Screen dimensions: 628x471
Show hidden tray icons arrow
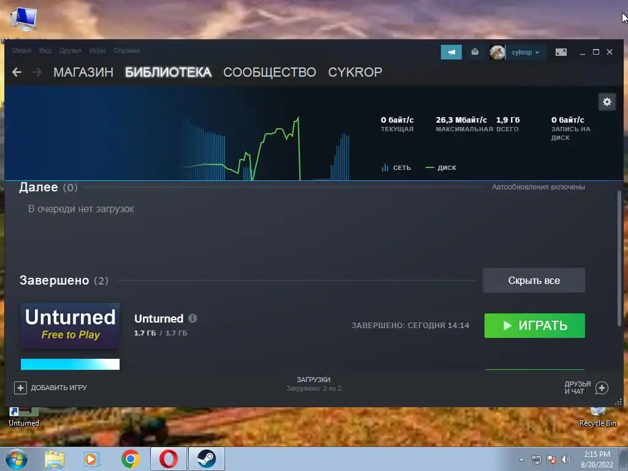pos(521,459)
